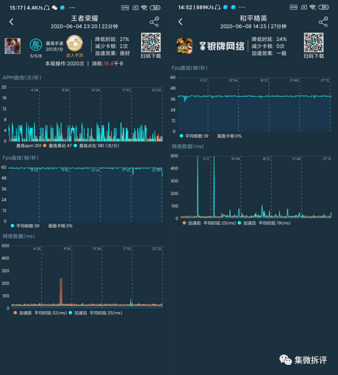
Task: Tap the QR code in 王者荣耀 report
Action: tap(151, 43)
